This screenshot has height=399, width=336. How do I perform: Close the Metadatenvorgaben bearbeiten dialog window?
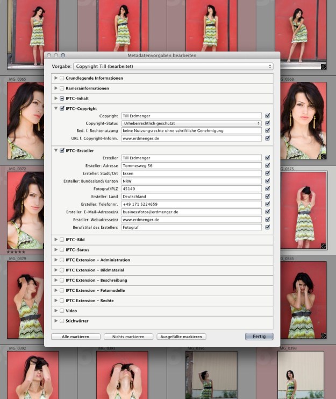(49, 55)
